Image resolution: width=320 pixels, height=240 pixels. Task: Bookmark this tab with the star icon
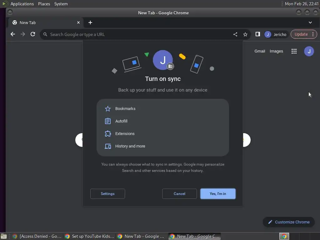(245, 34)
